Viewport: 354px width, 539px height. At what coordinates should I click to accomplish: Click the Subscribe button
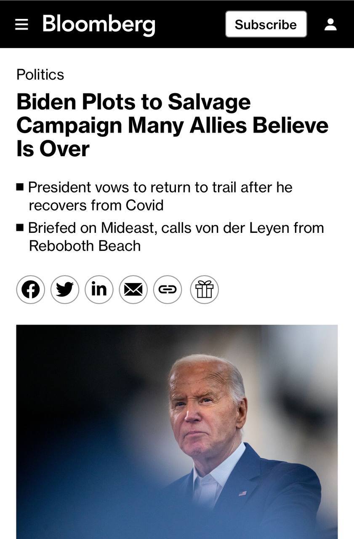click(266, 24)
